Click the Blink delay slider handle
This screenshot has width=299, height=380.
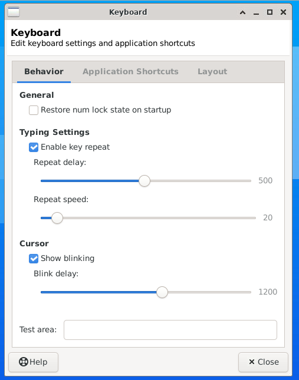(x=162, y=292)
